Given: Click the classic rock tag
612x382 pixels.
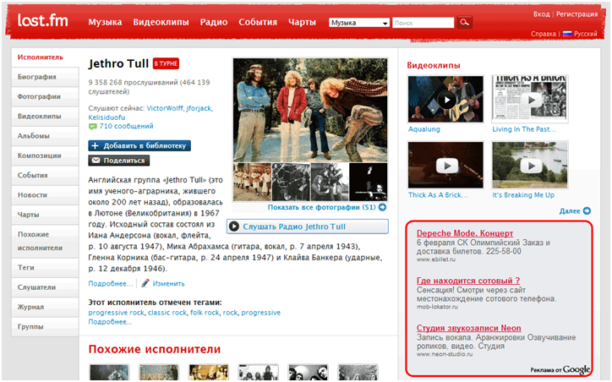Looking at the screenshot, I should click(x=167, y=313).
